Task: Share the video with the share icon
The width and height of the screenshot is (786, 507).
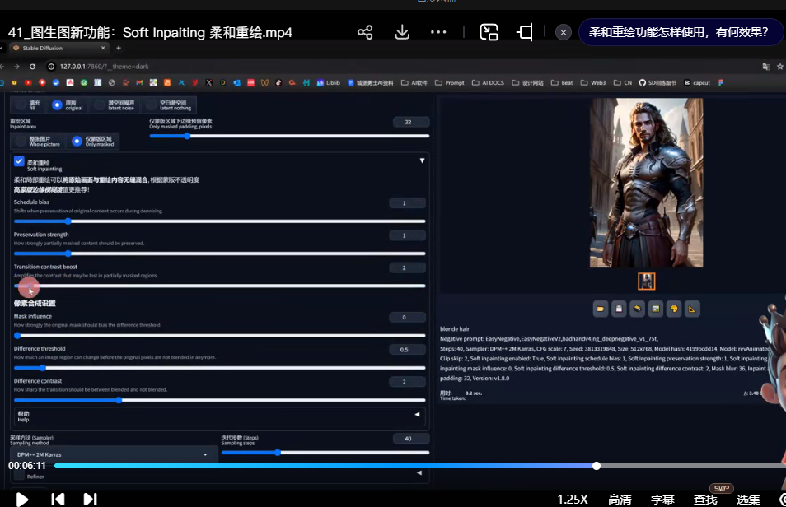Action: click(x=365, y=33)
